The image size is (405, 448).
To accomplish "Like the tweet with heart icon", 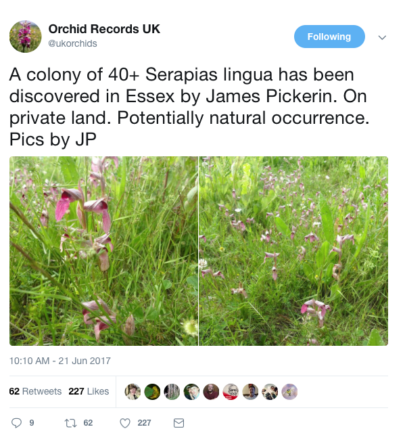I will tap(124, 423).
